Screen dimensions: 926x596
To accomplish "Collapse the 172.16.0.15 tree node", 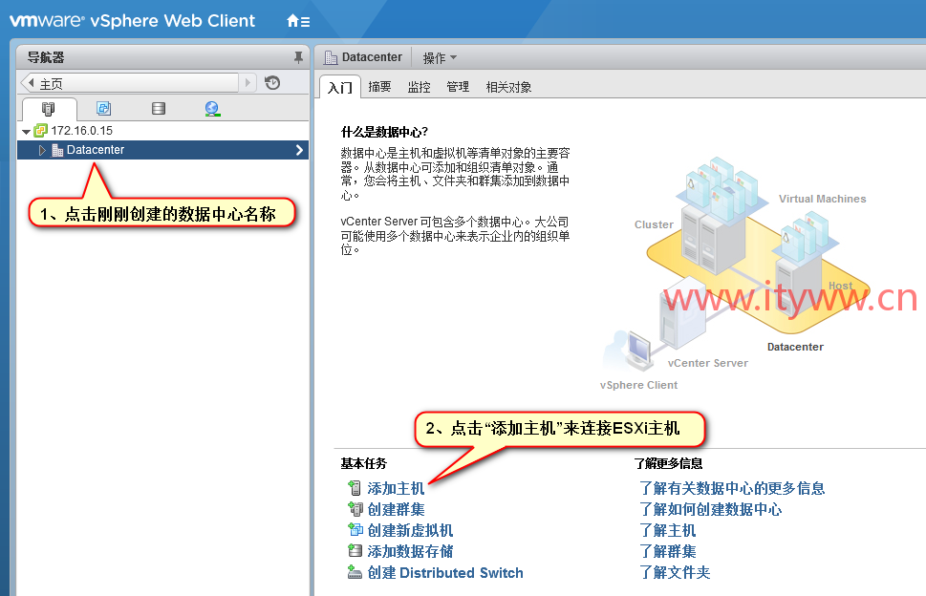I will point(26,131).
